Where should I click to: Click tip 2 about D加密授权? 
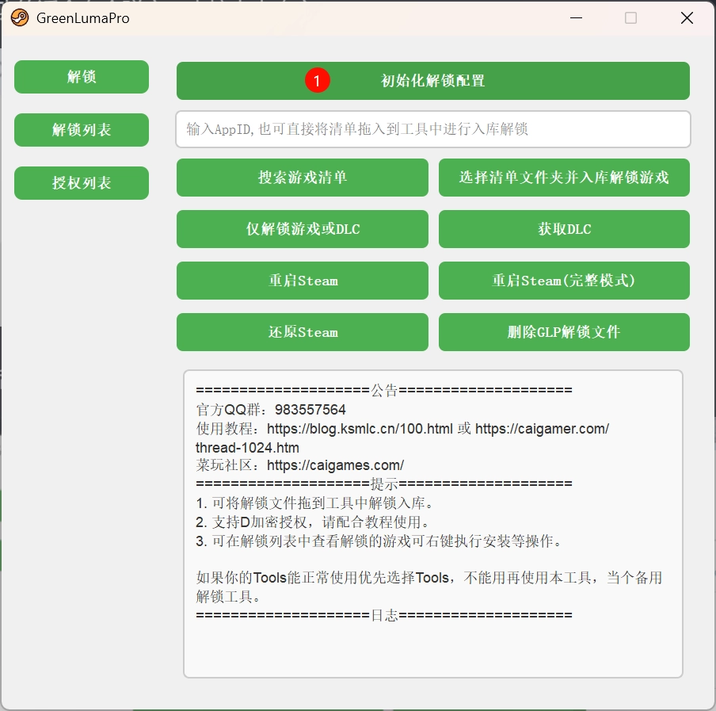tap(313, 522)
